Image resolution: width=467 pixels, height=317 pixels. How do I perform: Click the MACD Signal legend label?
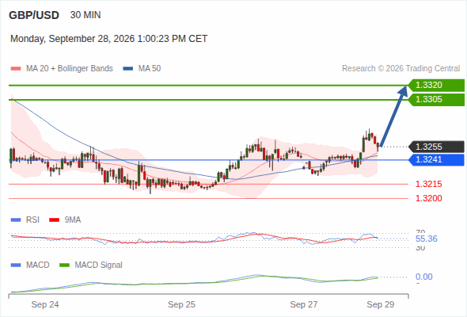pyautogui.click(x=99, y=265)
